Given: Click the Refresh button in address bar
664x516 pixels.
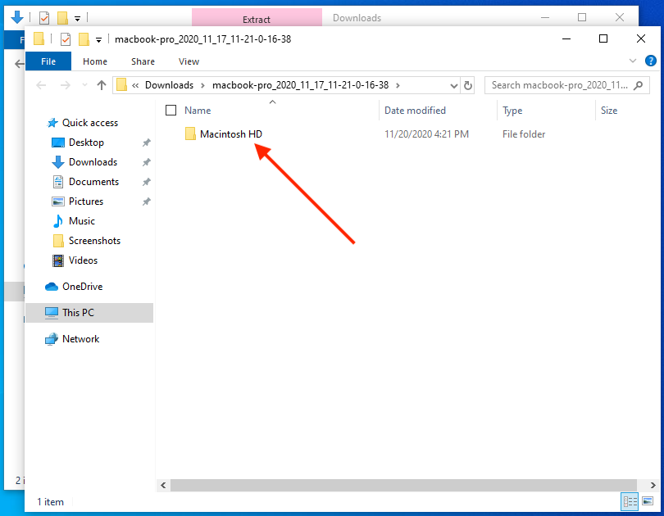Looking at the screenshot, I should click(x=468, y=85).
